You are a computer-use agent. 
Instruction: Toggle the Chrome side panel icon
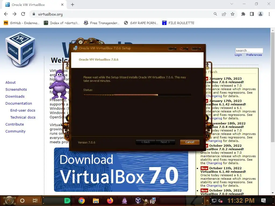pyautogui.click(x=252, y=14)
